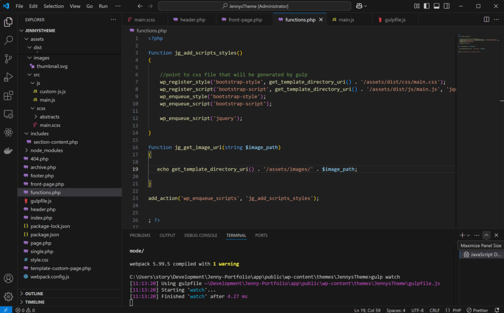Open editor More Actions ellipsis

point(496,20)
